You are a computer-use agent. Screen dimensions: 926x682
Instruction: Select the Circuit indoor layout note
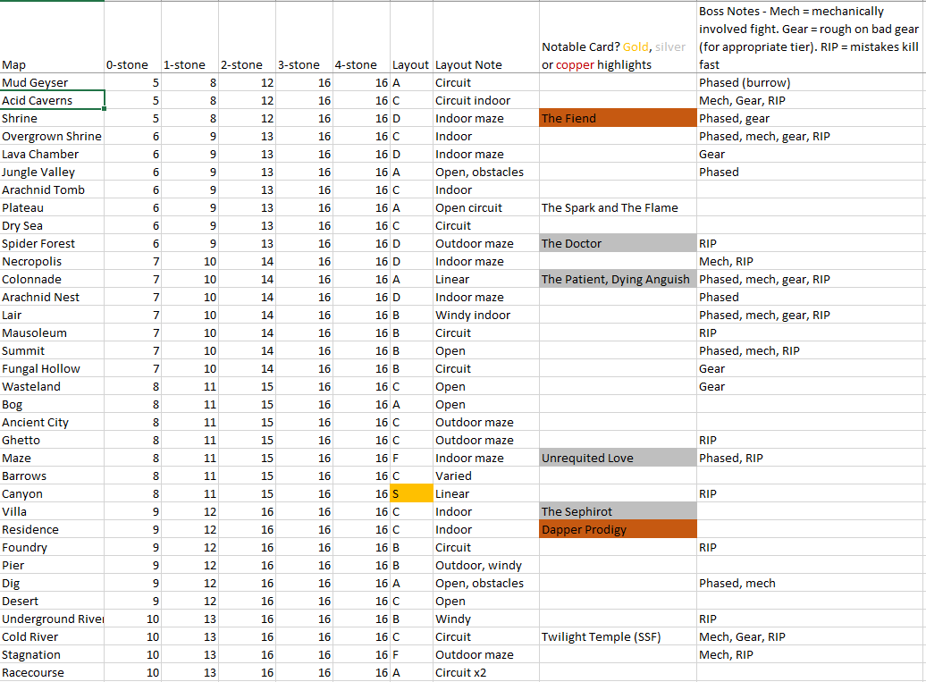[486, 100]
